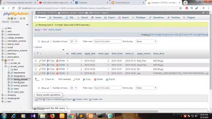Click the browser address bar
212x119 pixels.
(99, 8)
